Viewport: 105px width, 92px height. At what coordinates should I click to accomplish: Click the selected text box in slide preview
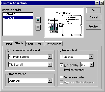(72, 25)
